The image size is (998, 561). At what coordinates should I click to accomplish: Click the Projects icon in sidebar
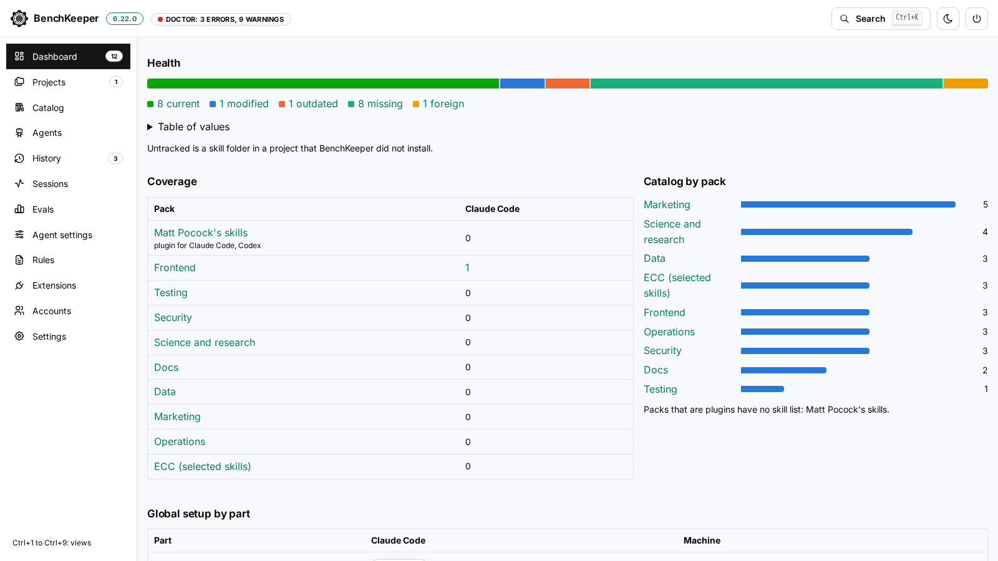(x=19, y=82)
